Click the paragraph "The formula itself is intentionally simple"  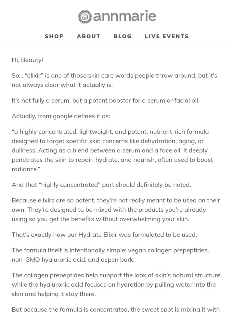[110, 255]
